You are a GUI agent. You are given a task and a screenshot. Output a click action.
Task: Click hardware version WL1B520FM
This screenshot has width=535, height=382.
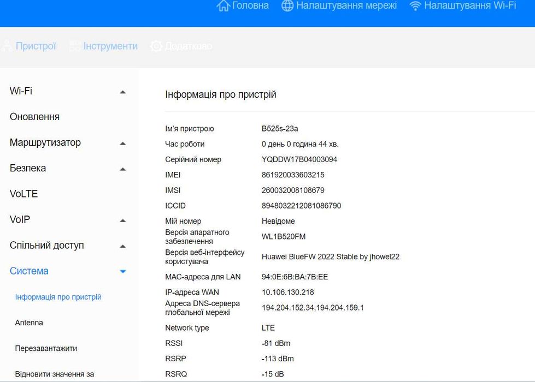[x=284, y=236]
